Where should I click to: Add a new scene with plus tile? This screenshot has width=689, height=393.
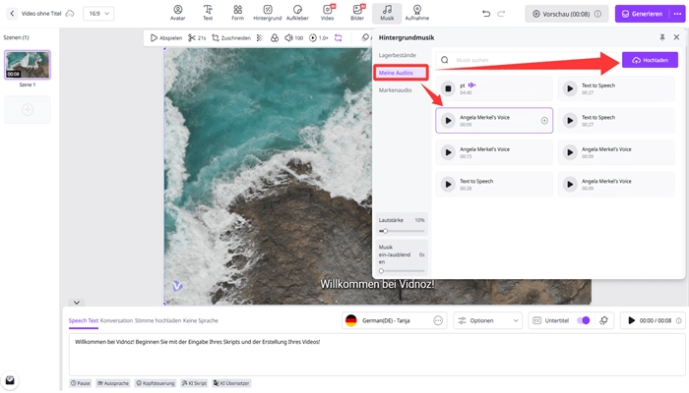click(28, 109)
